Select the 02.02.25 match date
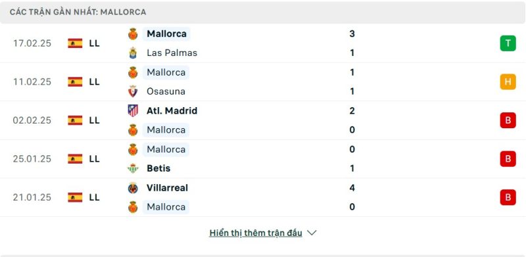 click(x=32, y=120)
